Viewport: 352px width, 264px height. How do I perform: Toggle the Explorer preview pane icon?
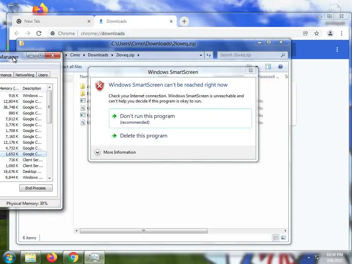[x=268, y=67]
